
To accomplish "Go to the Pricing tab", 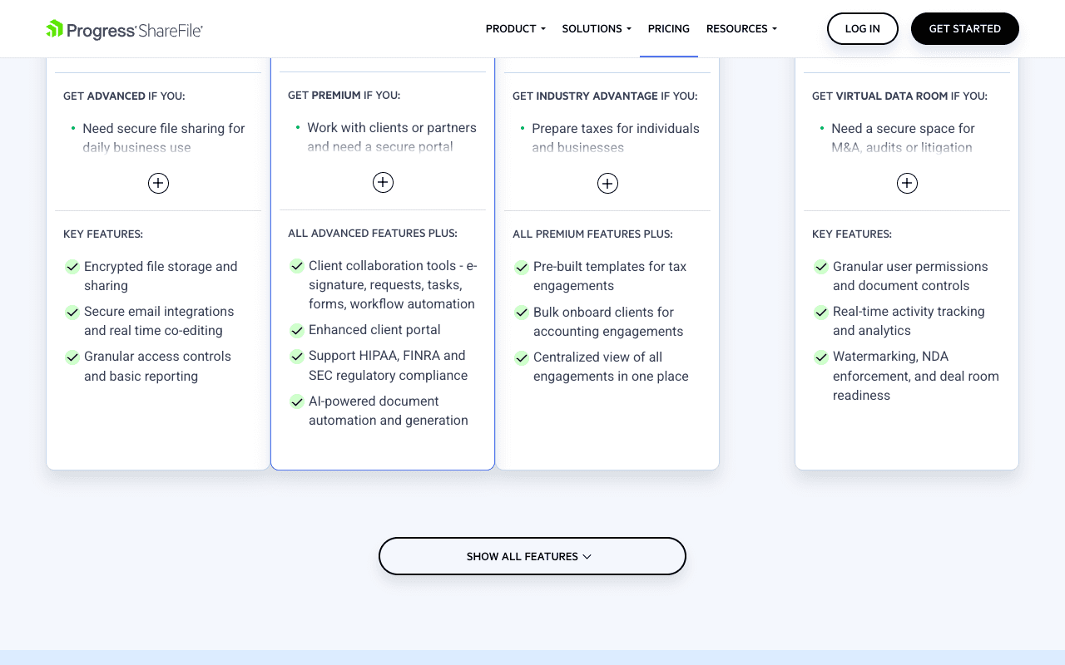I will pos(669,28).
